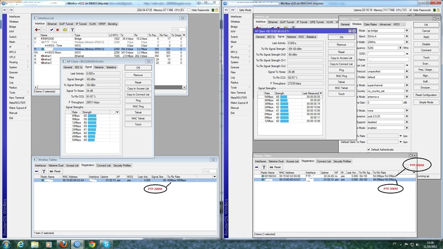443x249 pixels.
Task: Click the Windows Start orb
Action: coord(6,244)
